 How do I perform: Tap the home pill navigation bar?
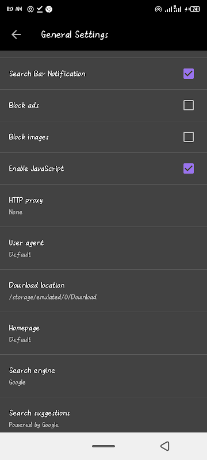pos(103,446)
